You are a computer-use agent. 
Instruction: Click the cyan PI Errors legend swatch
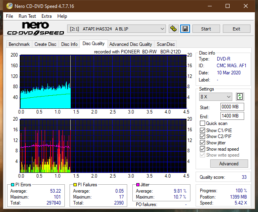click(x=13, y=185)
